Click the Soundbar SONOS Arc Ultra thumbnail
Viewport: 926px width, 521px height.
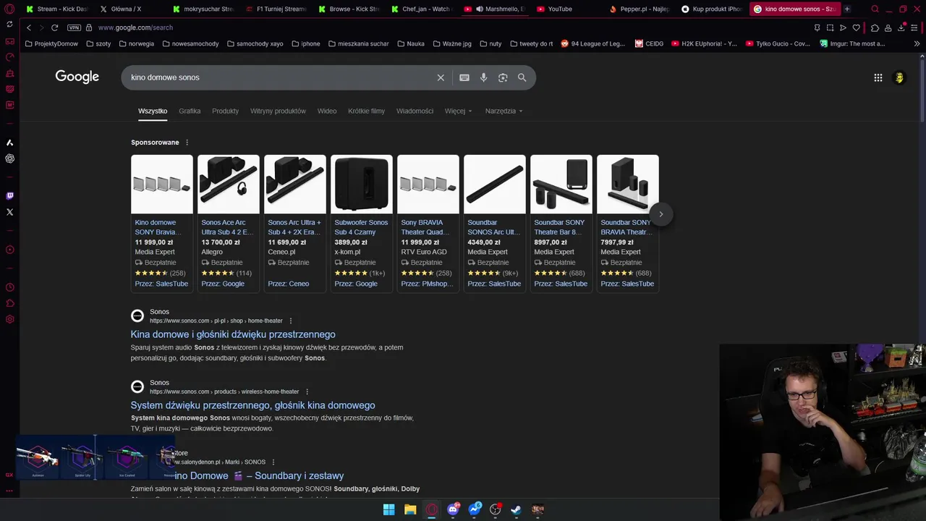coord(494,185)
